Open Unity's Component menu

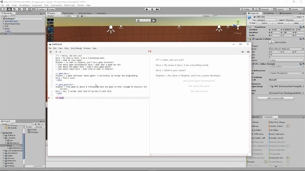point(37,5)
